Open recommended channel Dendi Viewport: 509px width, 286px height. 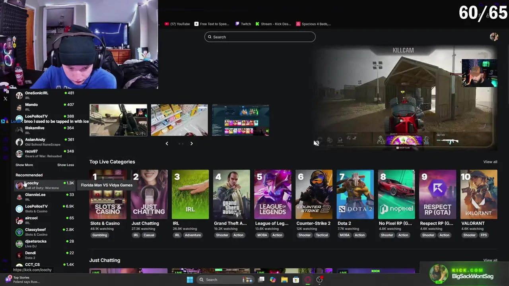45,255
